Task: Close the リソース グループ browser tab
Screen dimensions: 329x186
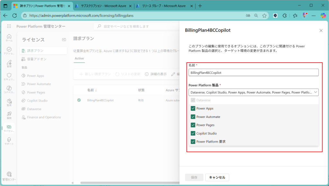Action: [191, 6]
